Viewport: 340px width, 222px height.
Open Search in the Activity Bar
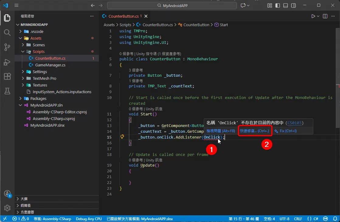(7, 33)
